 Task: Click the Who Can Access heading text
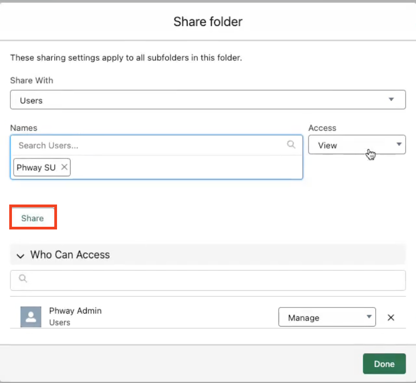pos(70,255)
